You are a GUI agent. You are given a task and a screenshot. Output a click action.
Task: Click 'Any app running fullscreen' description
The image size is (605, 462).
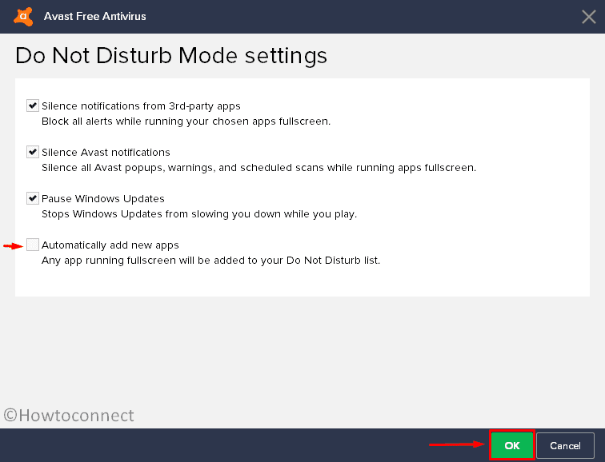(x=210, y=261)
